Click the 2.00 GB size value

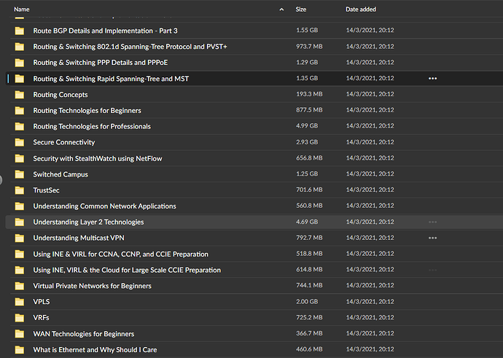point(307,302)
